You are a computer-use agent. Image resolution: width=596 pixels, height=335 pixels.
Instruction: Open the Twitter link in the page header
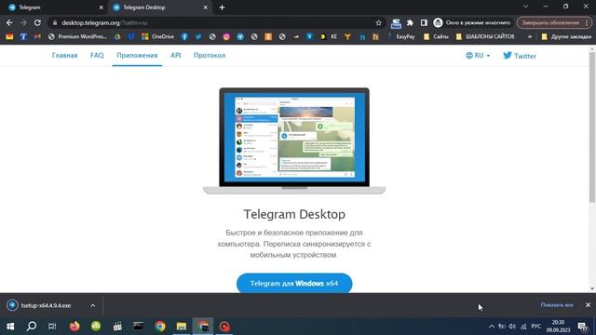click(x=520, y=56)
